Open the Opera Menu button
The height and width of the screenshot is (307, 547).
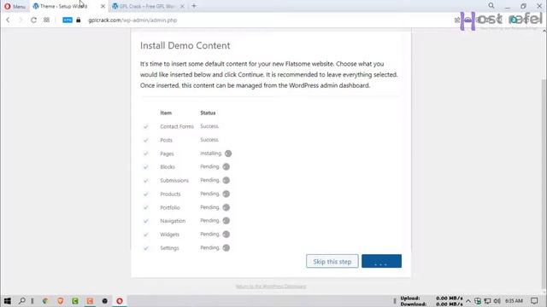coord(15,6)
